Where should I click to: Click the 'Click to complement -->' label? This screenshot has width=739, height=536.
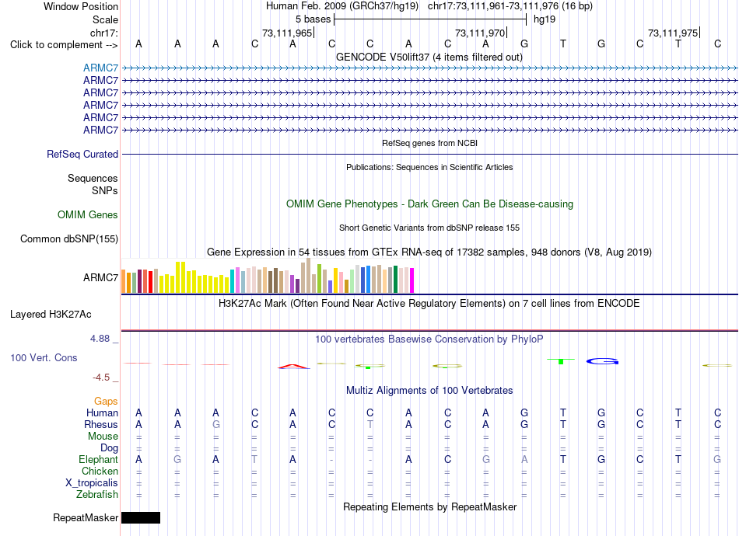64,45
